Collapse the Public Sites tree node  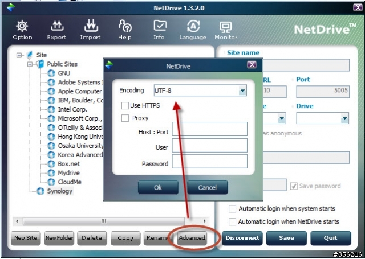click(30, 64)
